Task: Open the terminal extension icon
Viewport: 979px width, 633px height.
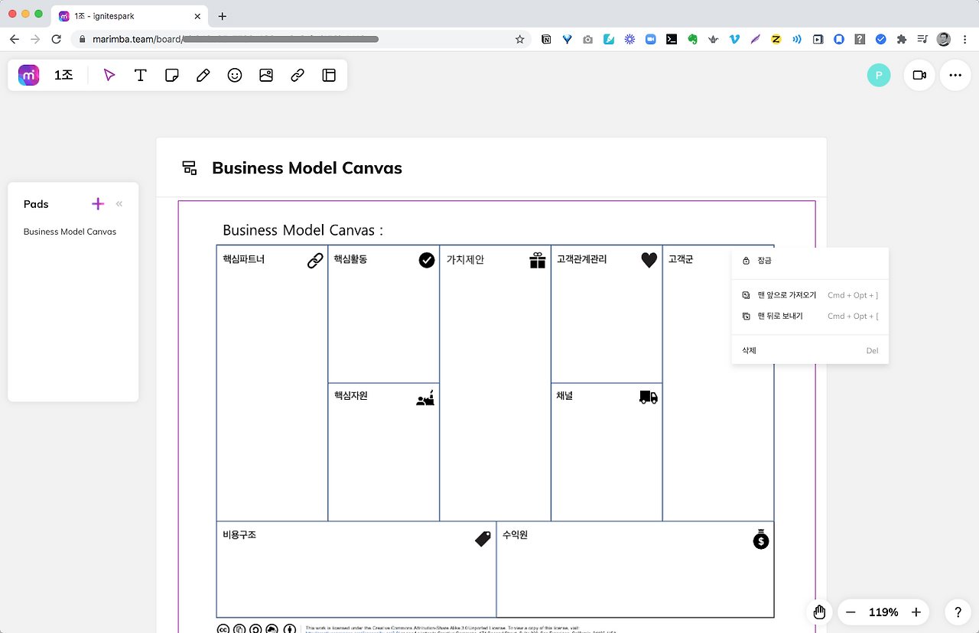Action: [672, 39]
